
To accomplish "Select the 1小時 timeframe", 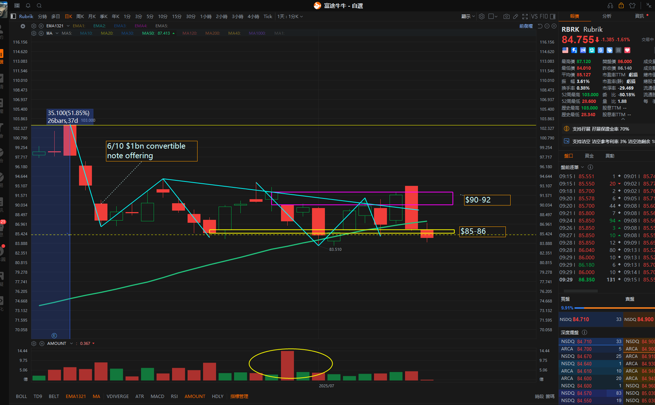I will [206, 16].
